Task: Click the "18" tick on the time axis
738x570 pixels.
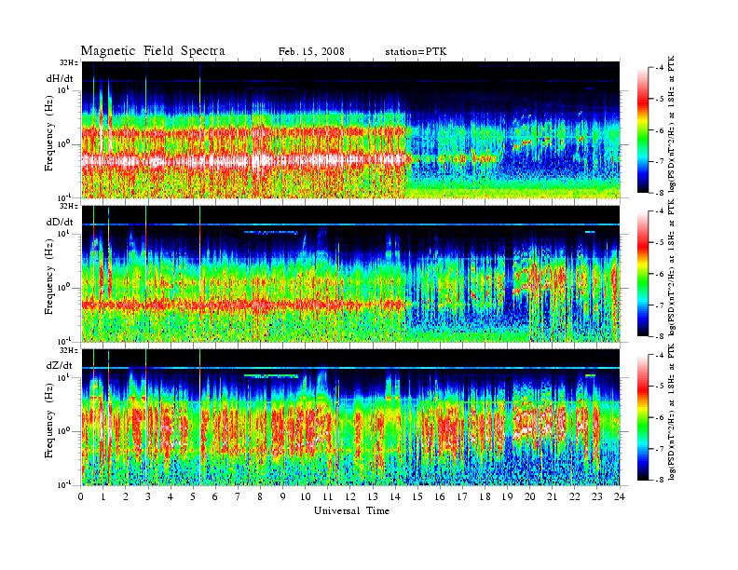Action: tap(485, 496)
